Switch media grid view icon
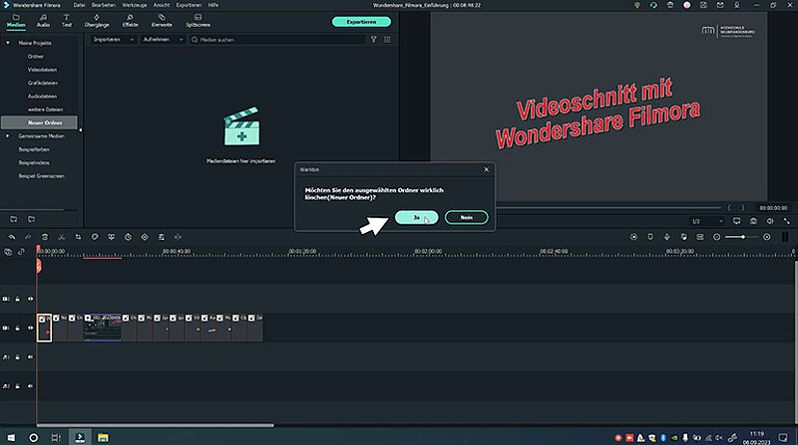Viewport: 798px width, 445px height. pos(387,40)
